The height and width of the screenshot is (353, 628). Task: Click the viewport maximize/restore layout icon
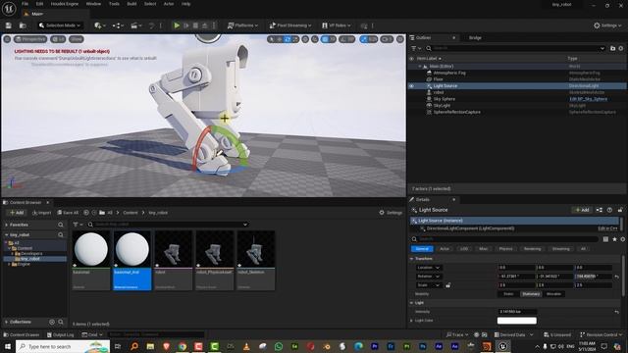[x=400, y=39]
